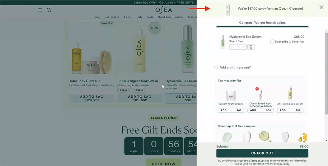Add Anti-Aging Sea Serum for $88

[x=290, y=110]
